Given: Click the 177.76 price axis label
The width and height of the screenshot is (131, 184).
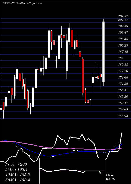Looking at the screenshot, I should click(x=123, y=71).
